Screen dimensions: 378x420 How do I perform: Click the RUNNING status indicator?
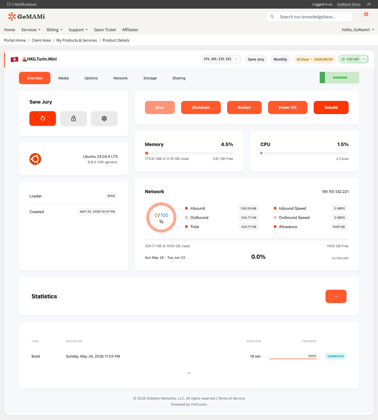[339, 78]
